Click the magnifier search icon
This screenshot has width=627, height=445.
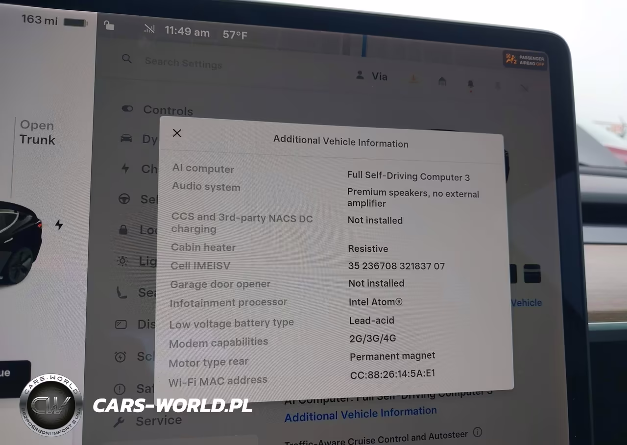click(x=127, y=59)
